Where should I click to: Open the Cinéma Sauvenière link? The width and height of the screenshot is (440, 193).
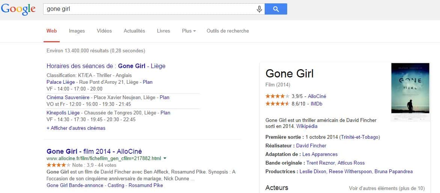coord(68,97)
